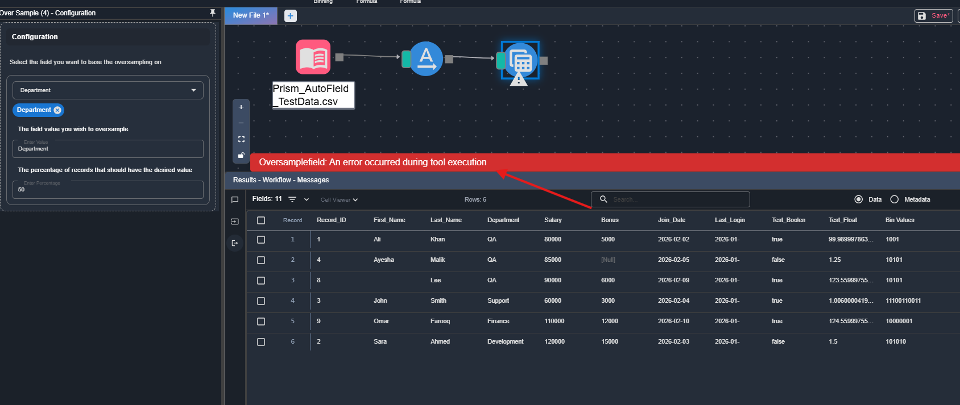Select the Data radio button
Image resolution: width=960 pixels, height=405 pixels.
[858, 199]
